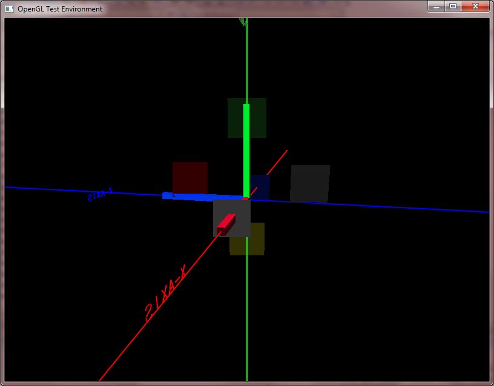
Task: Select the translucent green square above the origin
Action: [235, 117]
